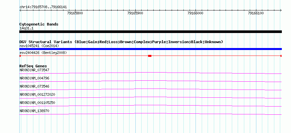
Task: Click the blue nsv1045241 gain variant bar
Action: (x=150, y=49)
